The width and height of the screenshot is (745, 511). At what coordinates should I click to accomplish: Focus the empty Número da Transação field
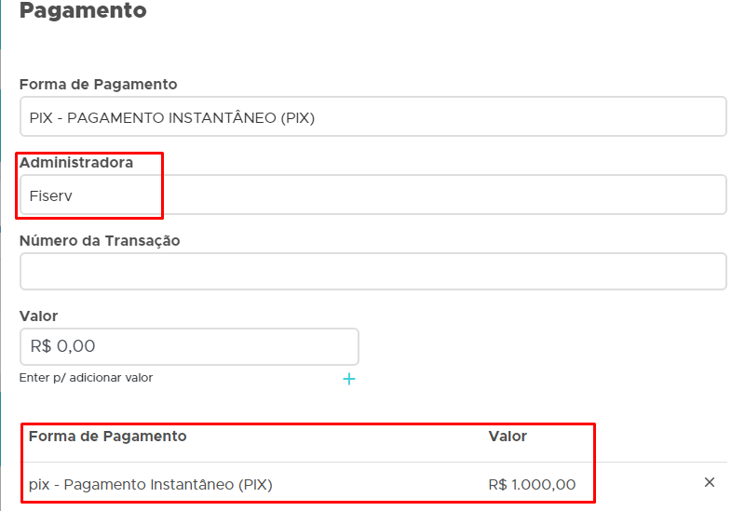point(372,272)
